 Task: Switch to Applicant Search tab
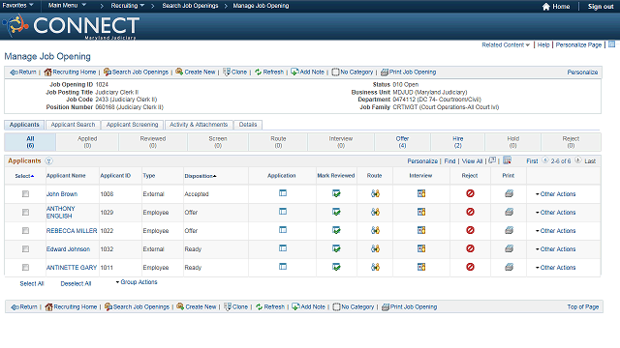tap(73, 125)
